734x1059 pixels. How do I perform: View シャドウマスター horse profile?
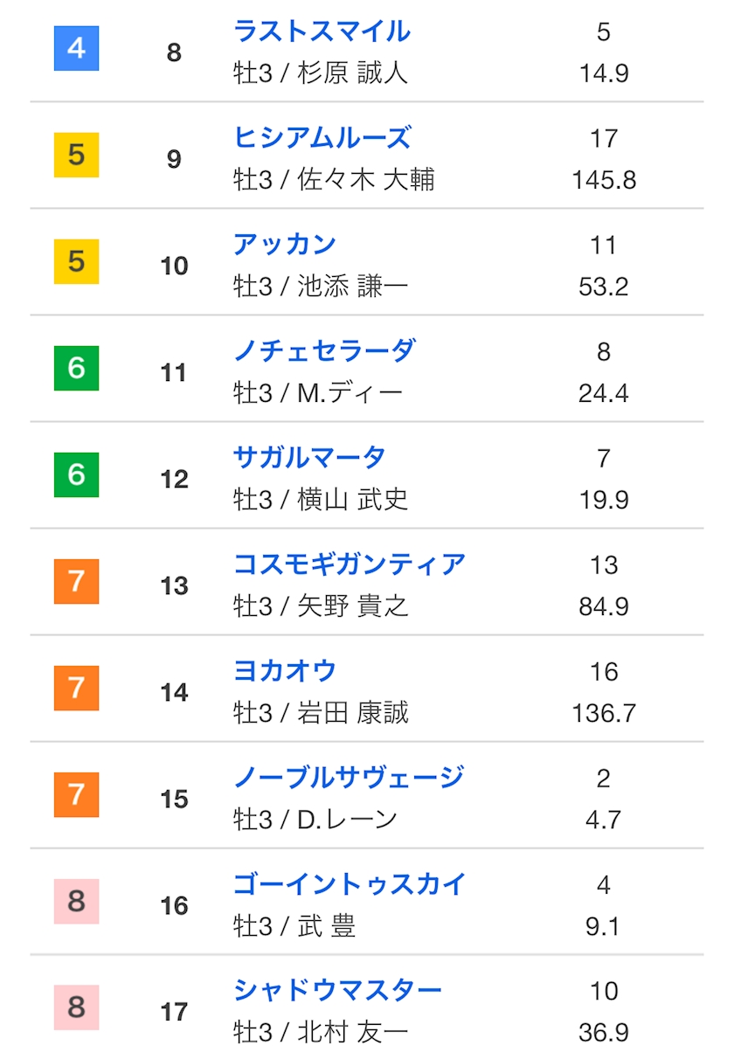coord(337,991)
